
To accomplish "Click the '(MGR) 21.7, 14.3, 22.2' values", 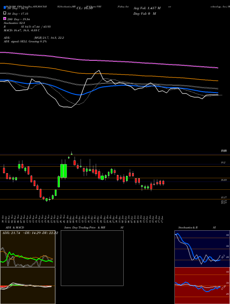I will (x=49, y=38).
